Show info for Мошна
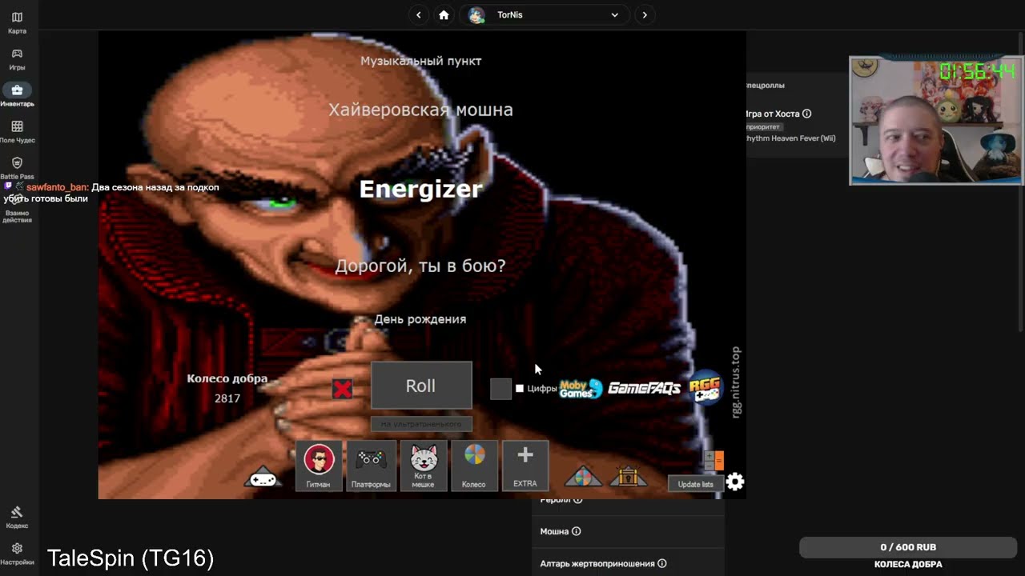This screenshot has width=1025, height=576. click(x=577, y=531)
